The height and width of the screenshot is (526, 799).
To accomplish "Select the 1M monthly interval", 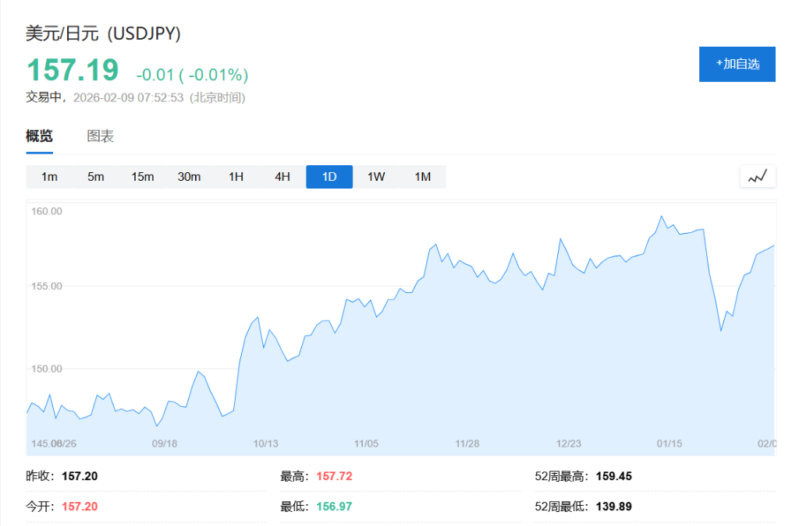I will coord(422,177).
